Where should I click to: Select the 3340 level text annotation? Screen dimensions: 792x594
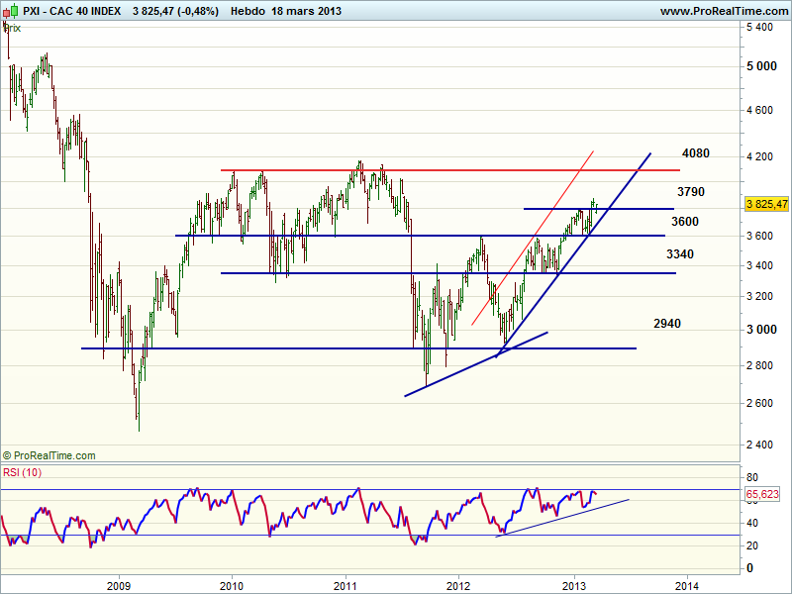click(679, 254)
